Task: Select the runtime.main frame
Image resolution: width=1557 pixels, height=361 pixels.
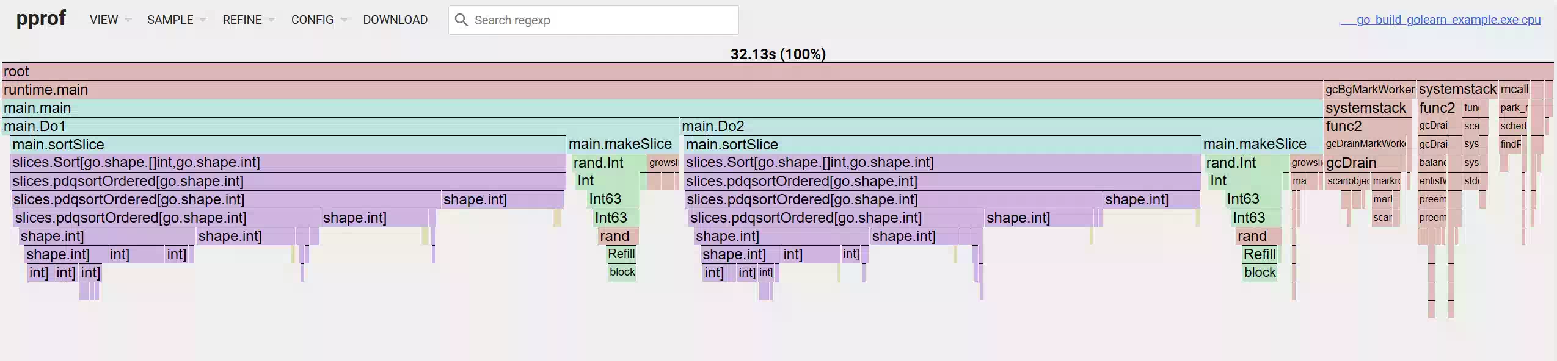Action: point(662,90)
